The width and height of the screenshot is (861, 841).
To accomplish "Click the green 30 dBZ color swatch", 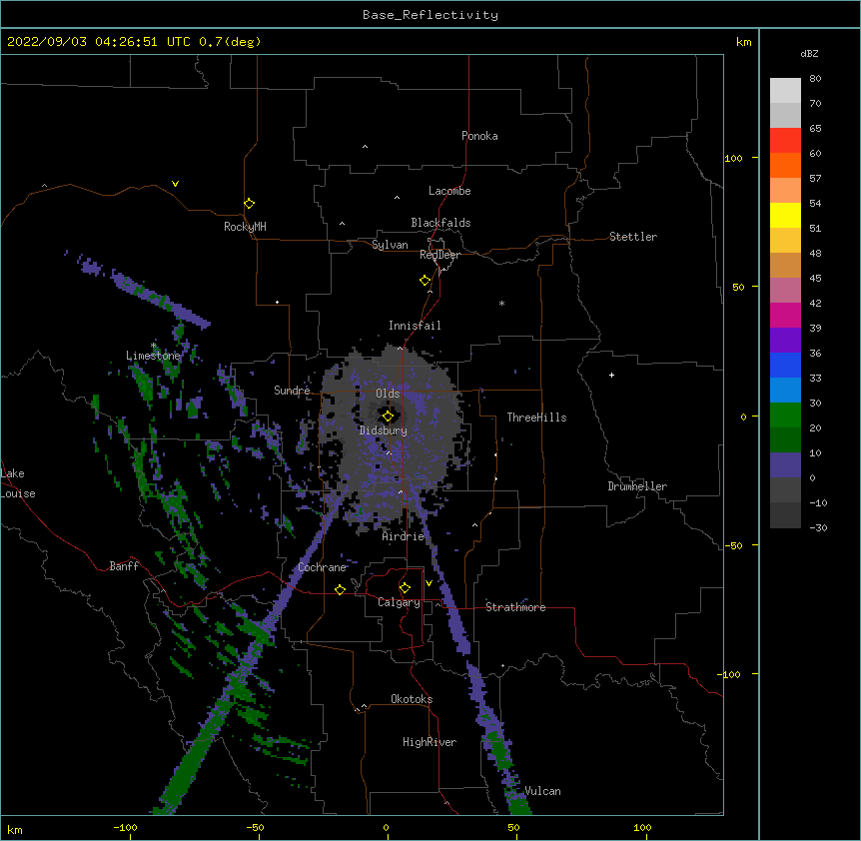I will [x=785, y=416].
